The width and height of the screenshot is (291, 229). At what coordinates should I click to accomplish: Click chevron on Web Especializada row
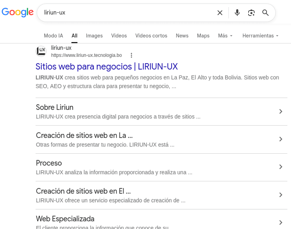click(x=281, y=223)
